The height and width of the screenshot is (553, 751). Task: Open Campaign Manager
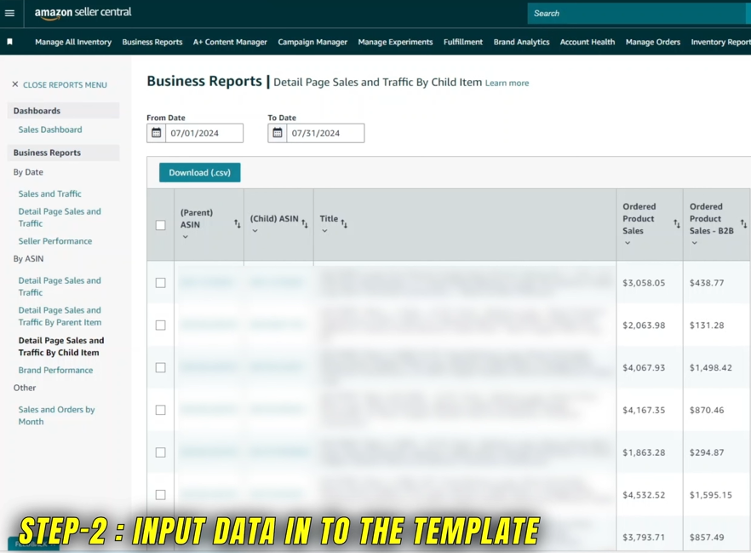[x=312, y=42]
